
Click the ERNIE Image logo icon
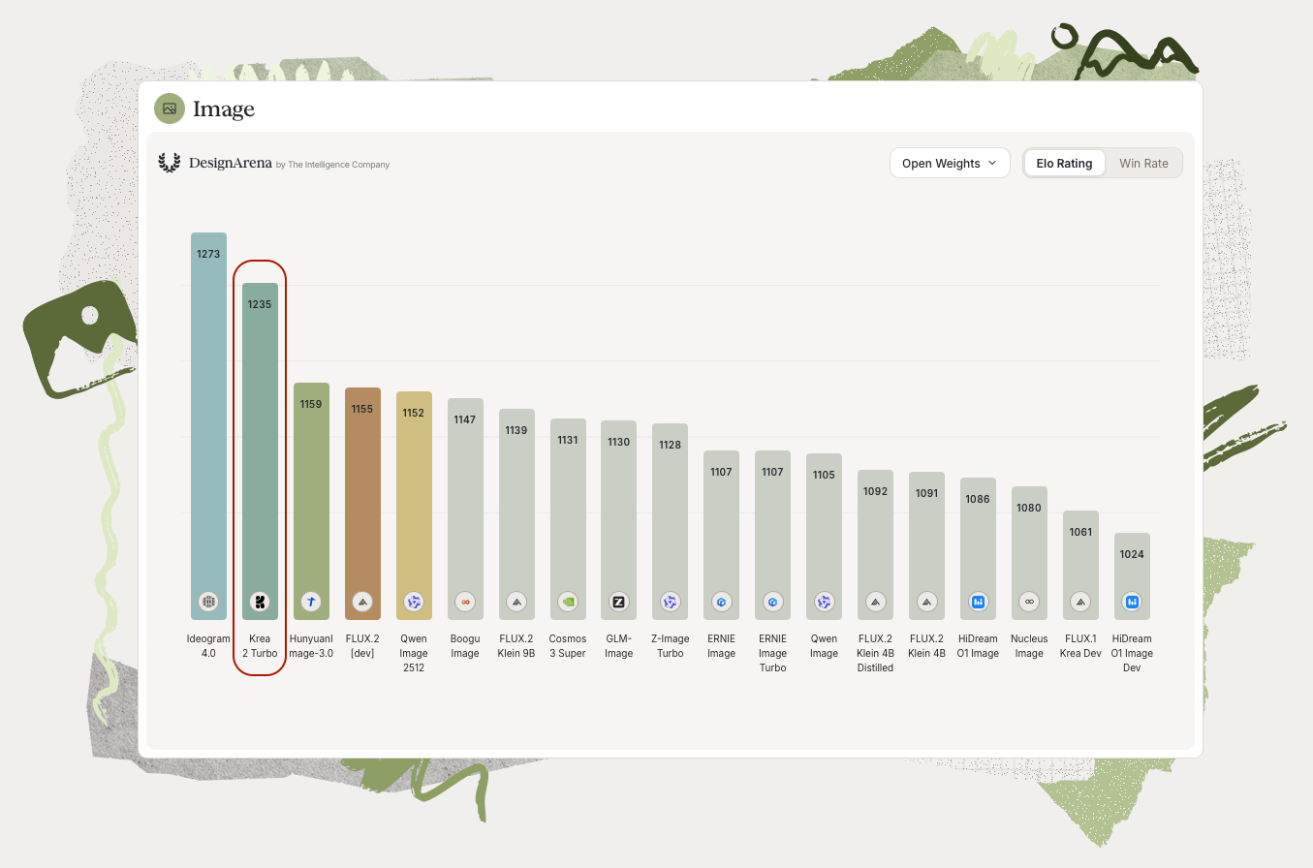tap(721, 602)
